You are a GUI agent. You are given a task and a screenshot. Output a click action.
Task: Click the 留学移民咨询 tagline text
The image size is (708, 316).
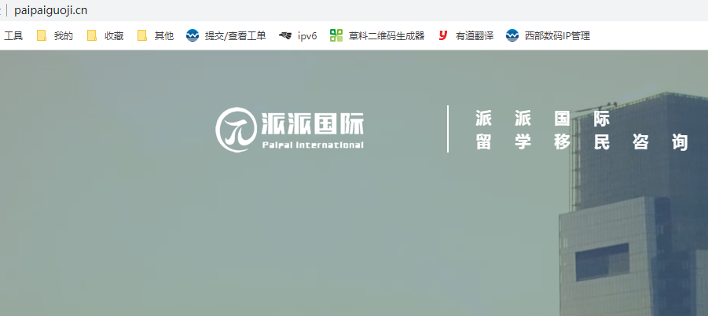click(x=581, y=142)
